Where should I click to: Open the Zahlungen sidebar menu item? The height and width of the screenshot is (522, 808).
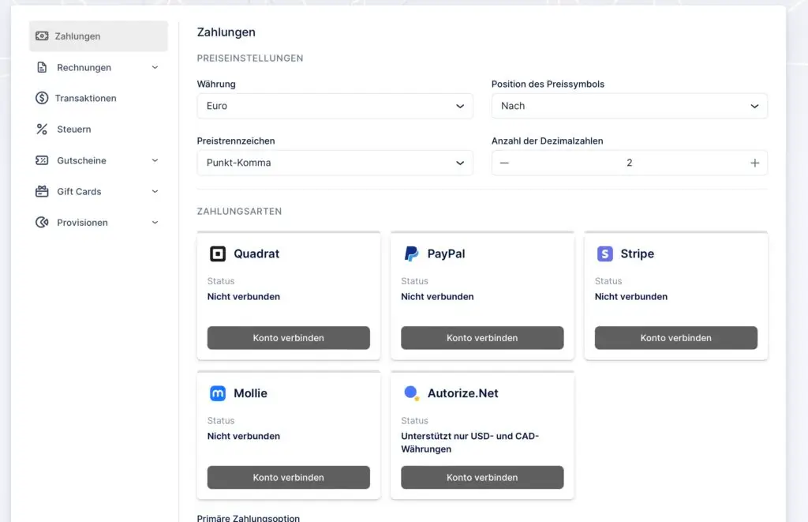pyautogui.click(x=99, y=36)
